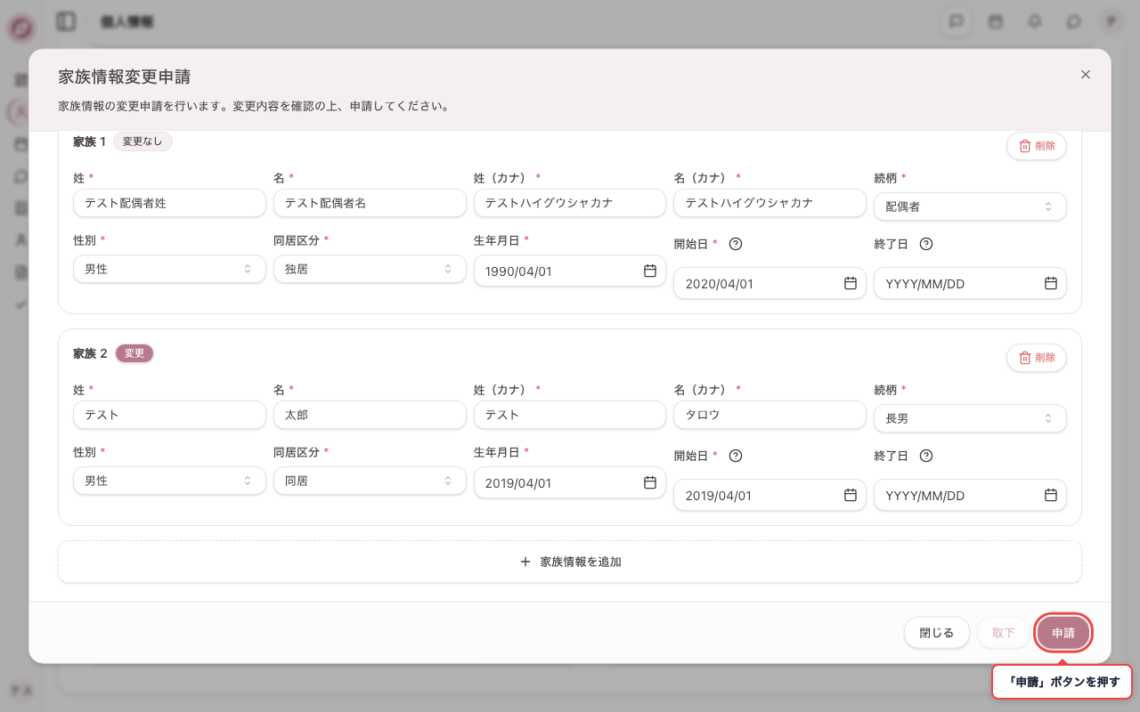
Task: Click the 家族 2 名 field containing 太郎
Action: coord(370,415)
